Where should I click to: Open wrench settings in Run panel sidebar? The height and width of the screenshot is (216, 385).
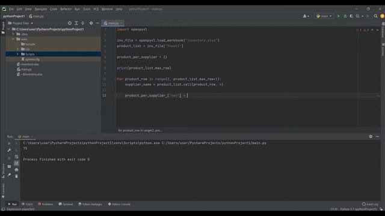(x=9, y=150)
